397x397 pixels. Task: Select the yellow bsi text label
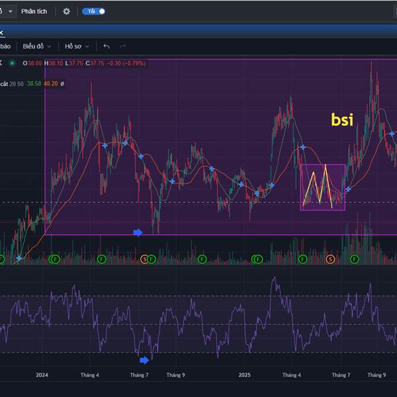coord(342,120)
